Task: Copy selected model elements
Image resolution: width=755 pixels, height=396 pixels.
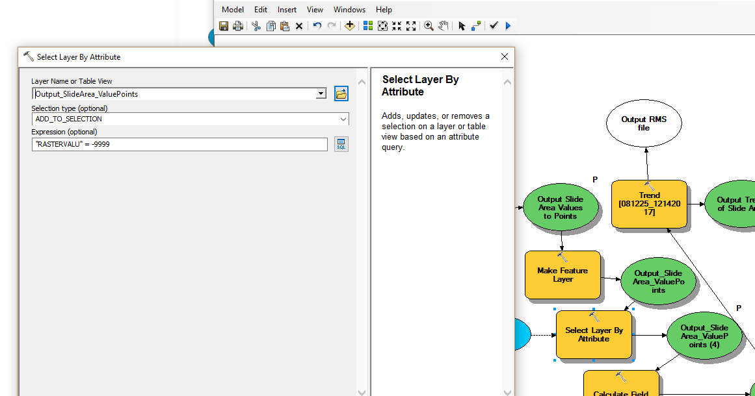Action: 271,26
